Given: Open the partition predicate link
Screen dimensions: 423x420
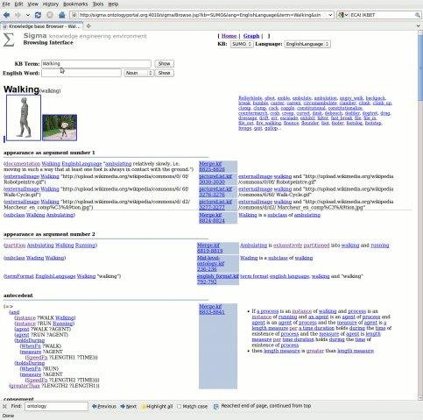Looking at the screenshot, I should [15, 246].
